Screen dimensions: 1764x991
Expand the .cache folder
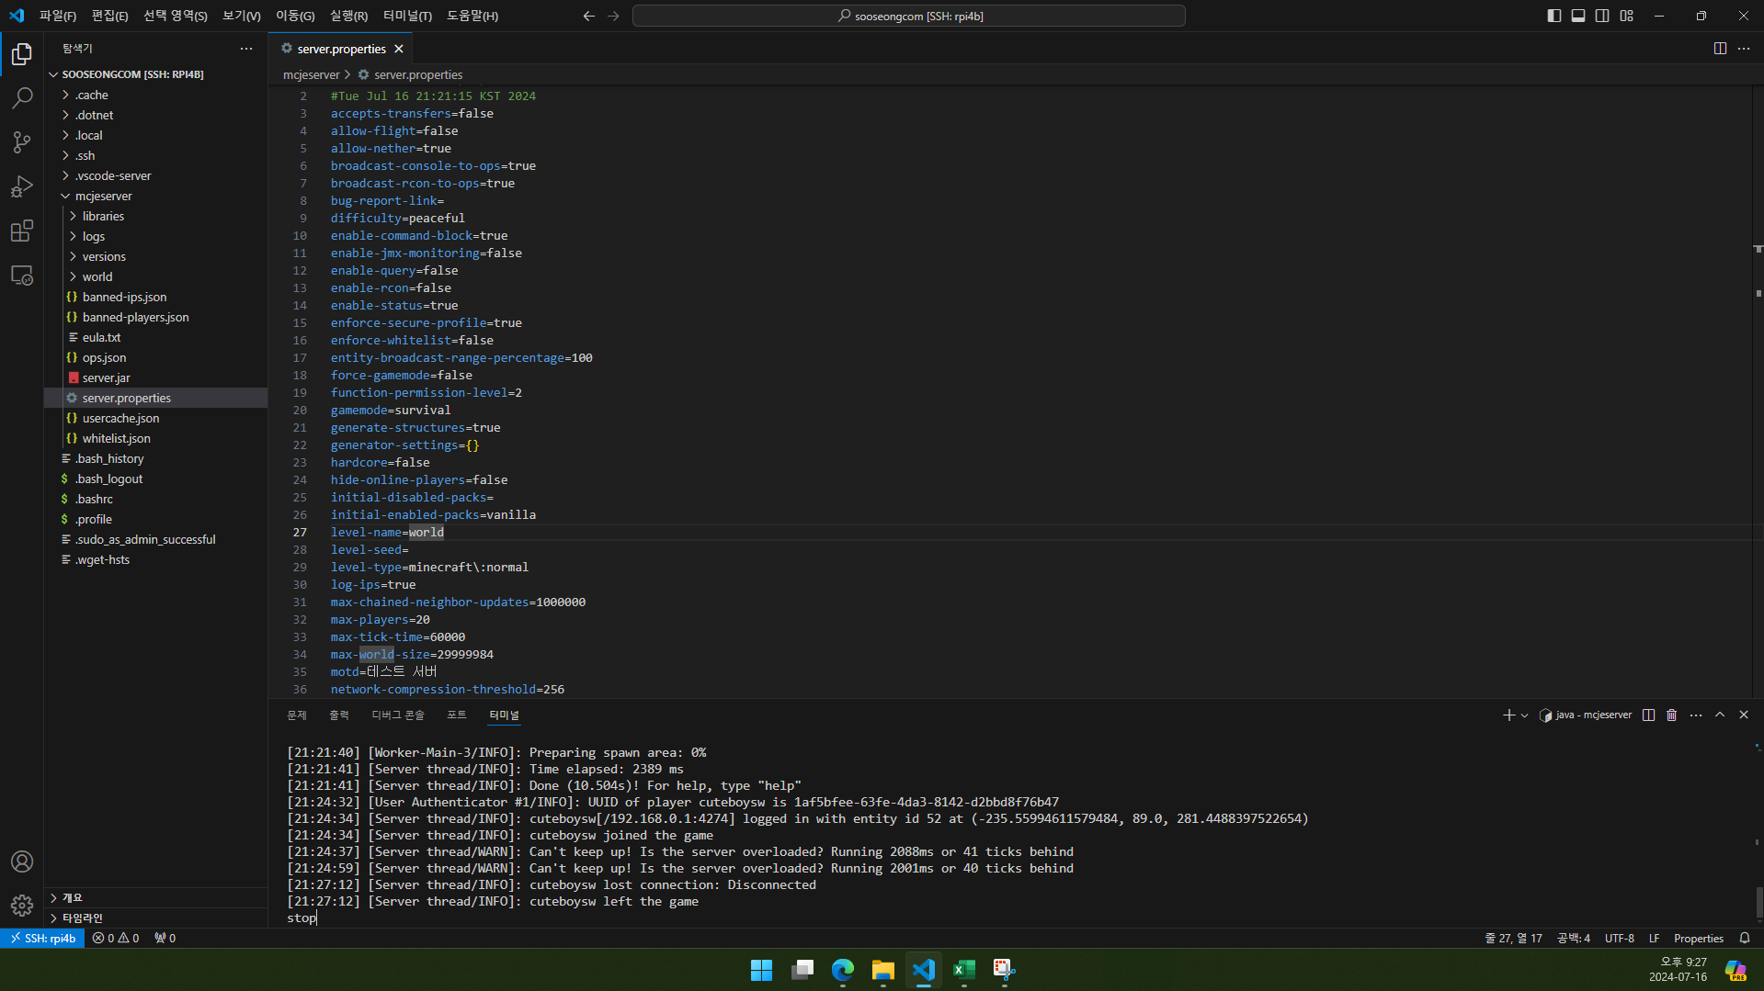coord(156,95)
